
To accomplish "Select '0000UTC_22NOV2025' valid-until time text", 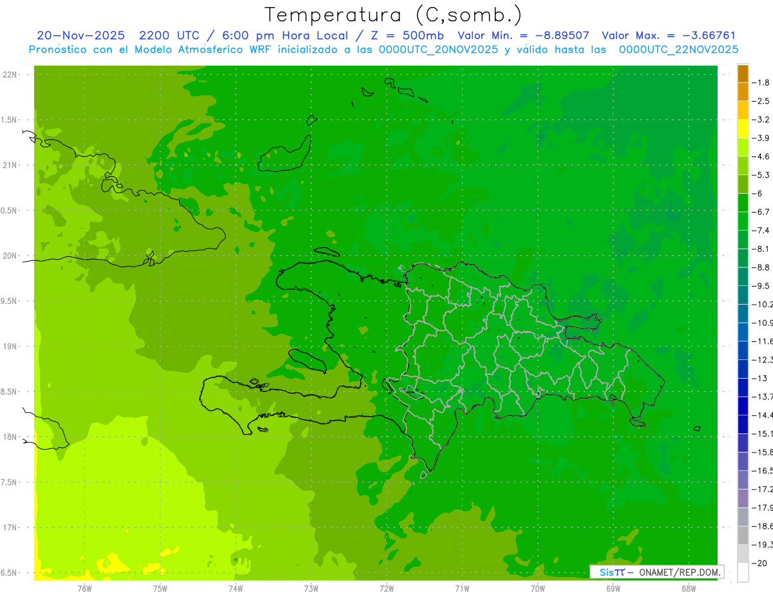I will tap(678, 49).
